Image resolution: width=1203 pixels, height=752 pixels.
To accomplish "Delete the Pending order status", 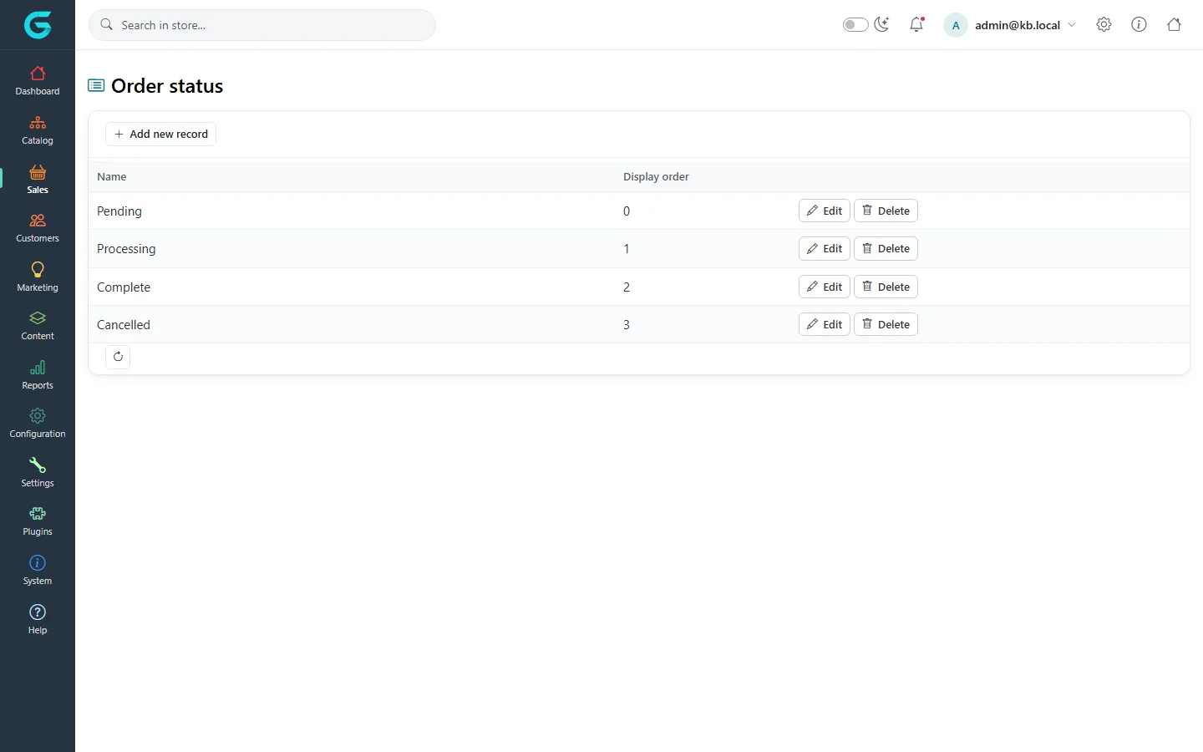I will point(886,211).
